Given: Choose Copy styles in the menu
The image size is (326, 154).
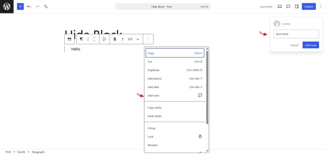Looking at the screenshot, I should (175, 108).
